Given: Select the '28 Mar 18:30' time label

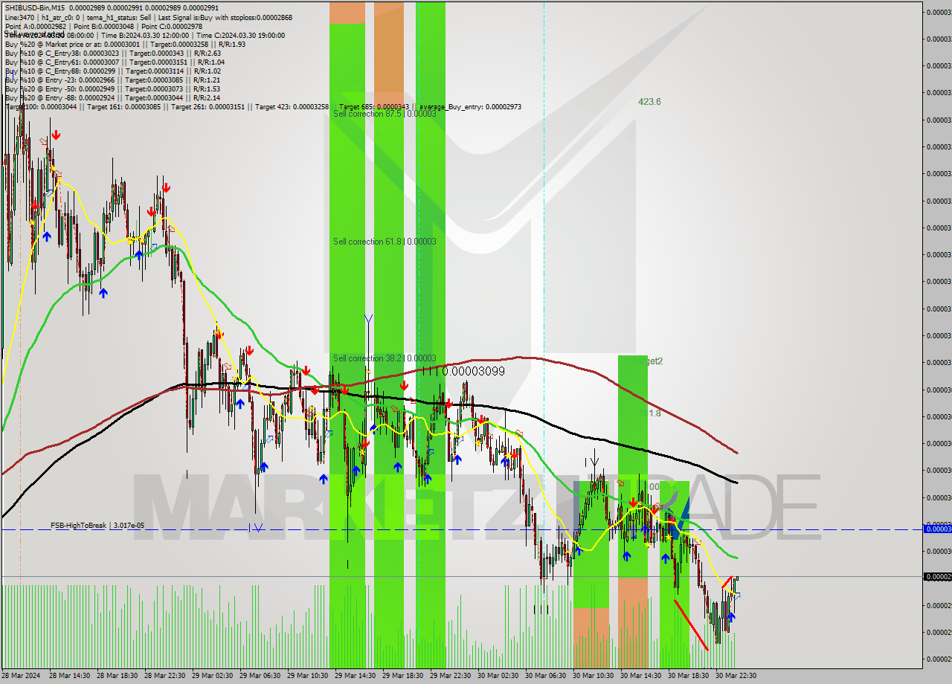Looking at the screenshot, I should [x=118, y=675].
